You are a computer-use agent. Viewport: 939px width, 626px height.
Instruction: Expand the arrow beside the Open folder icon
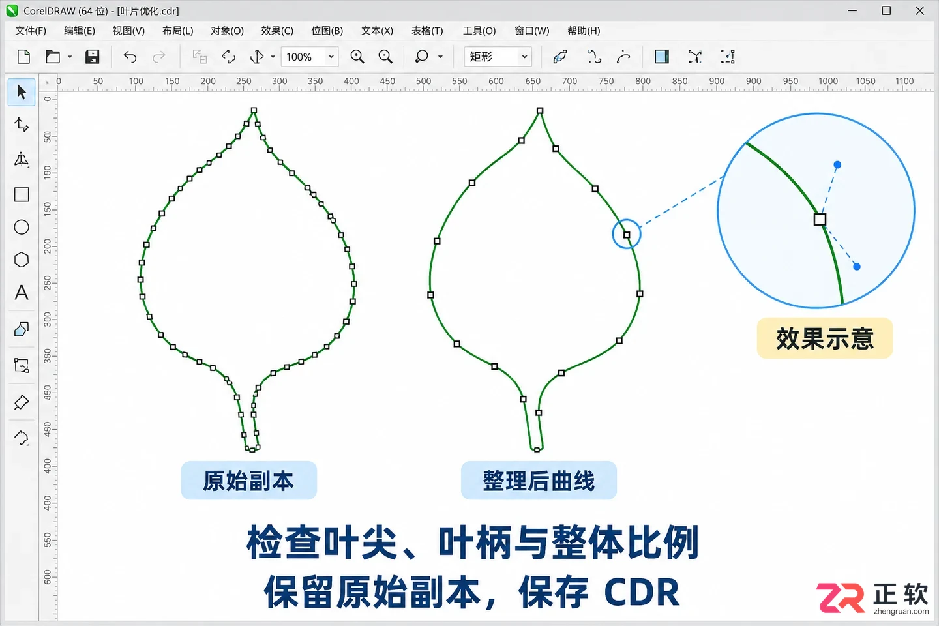(x=70, y=57)
